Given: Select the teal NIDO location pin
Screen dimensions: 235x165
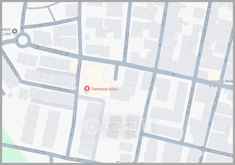Looking at the screenshot, I should click(x=15, y=31).
